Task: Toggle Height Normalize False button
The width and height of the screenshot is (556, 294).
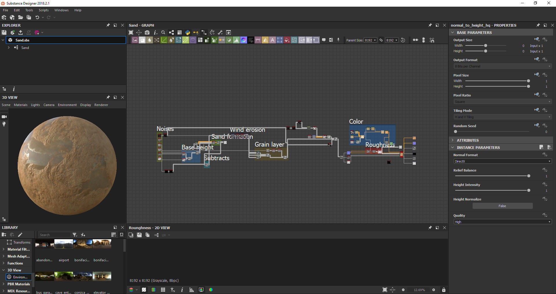Action: [502, 206]
